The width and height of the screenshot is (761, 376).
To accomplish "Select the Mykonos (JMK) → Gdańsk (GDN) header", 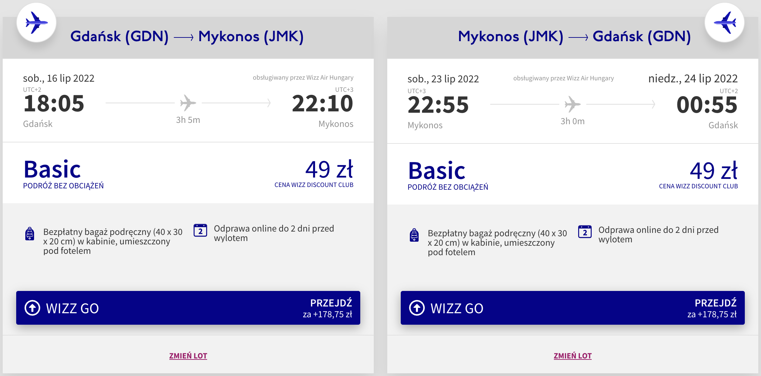I will point(574,36).
